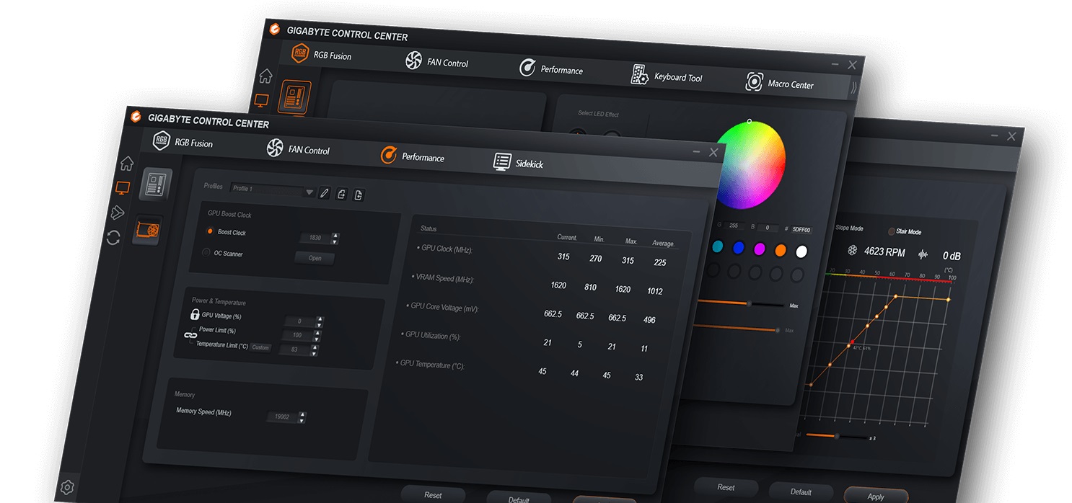
Task: Select the motherboard device icon in front window
Action: [155, 184]
